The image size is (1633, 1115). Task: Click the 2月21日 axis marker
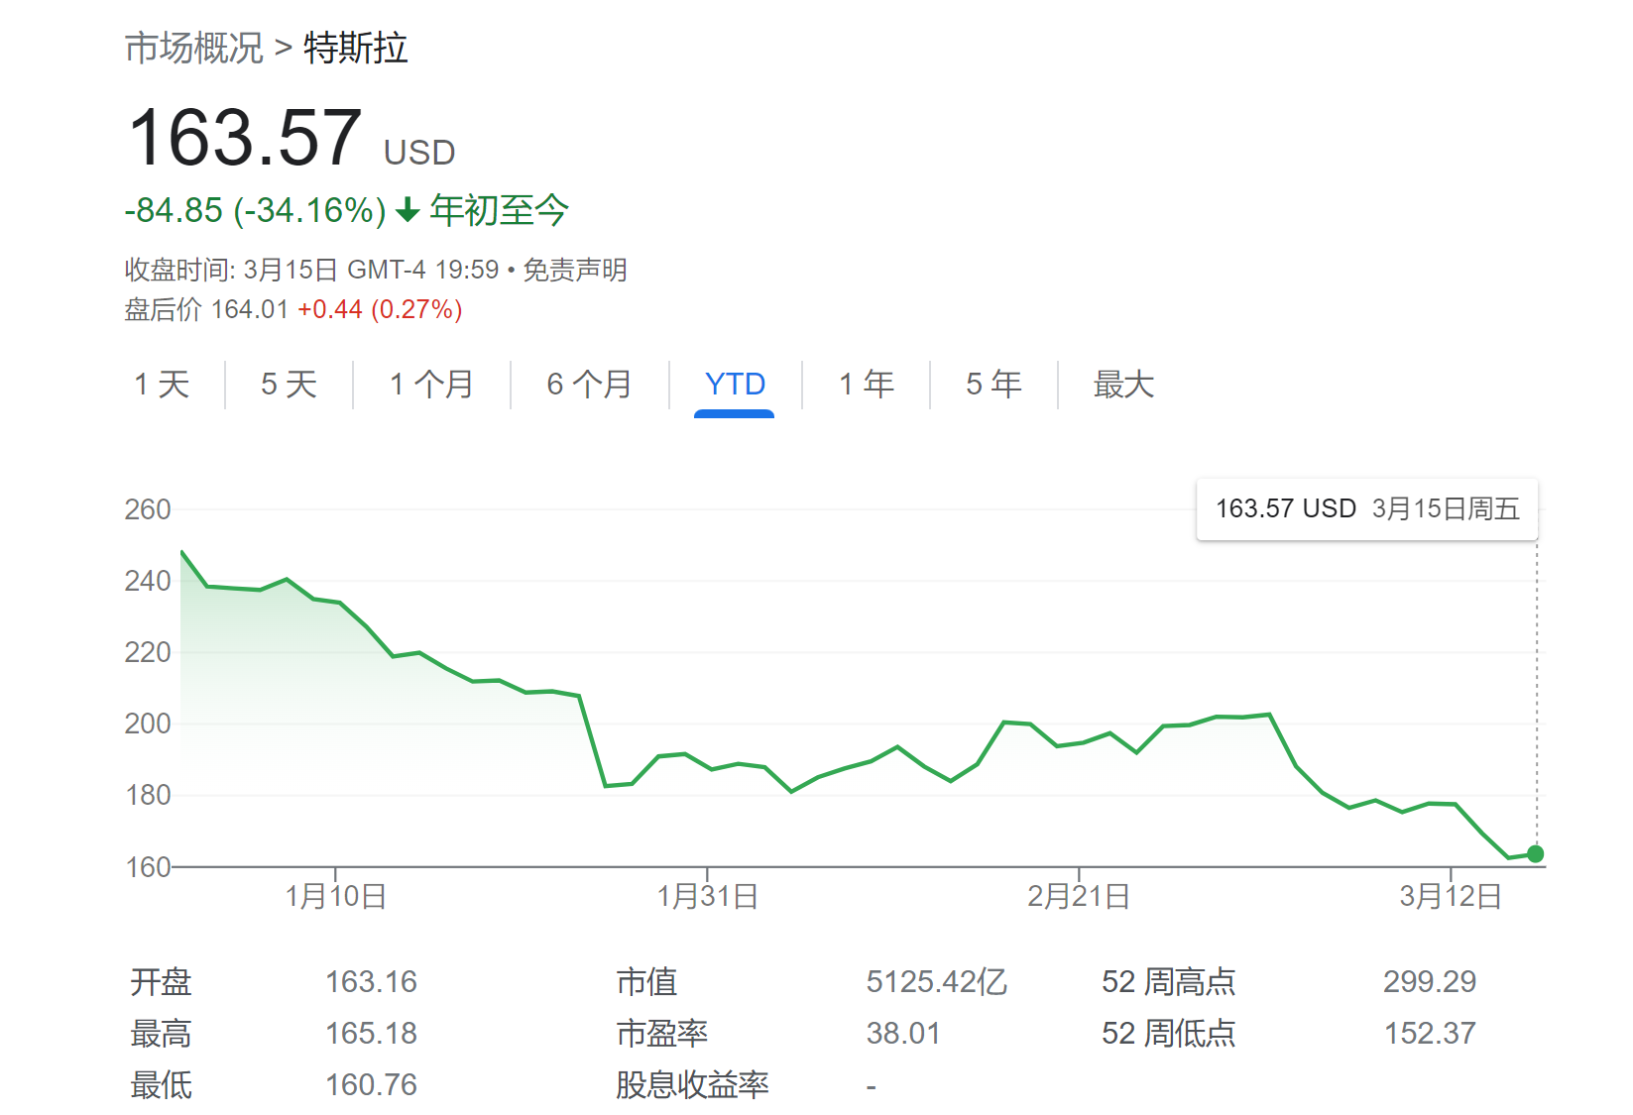(x=1079, y=896)
